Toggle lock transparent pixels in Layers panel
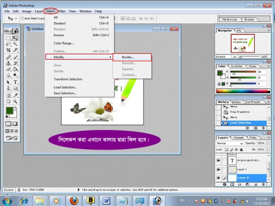The width and height of the screenshot is (275, 206). [226, 150]
